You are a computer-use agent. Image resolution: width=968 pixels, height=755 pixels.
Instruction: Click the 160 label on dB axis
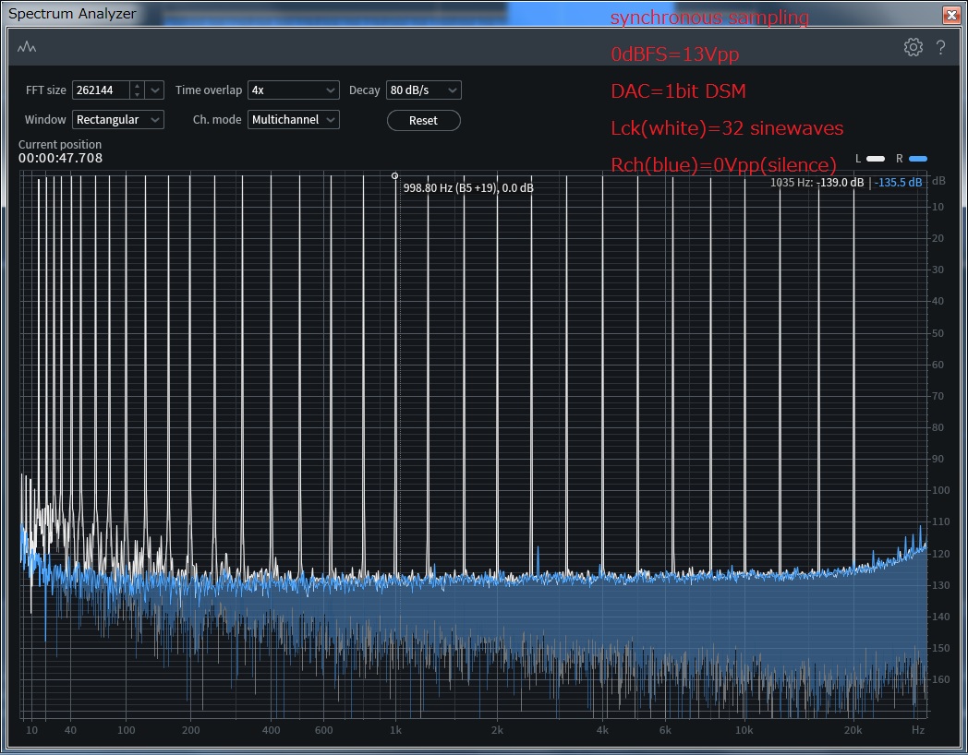coord(941,679)
